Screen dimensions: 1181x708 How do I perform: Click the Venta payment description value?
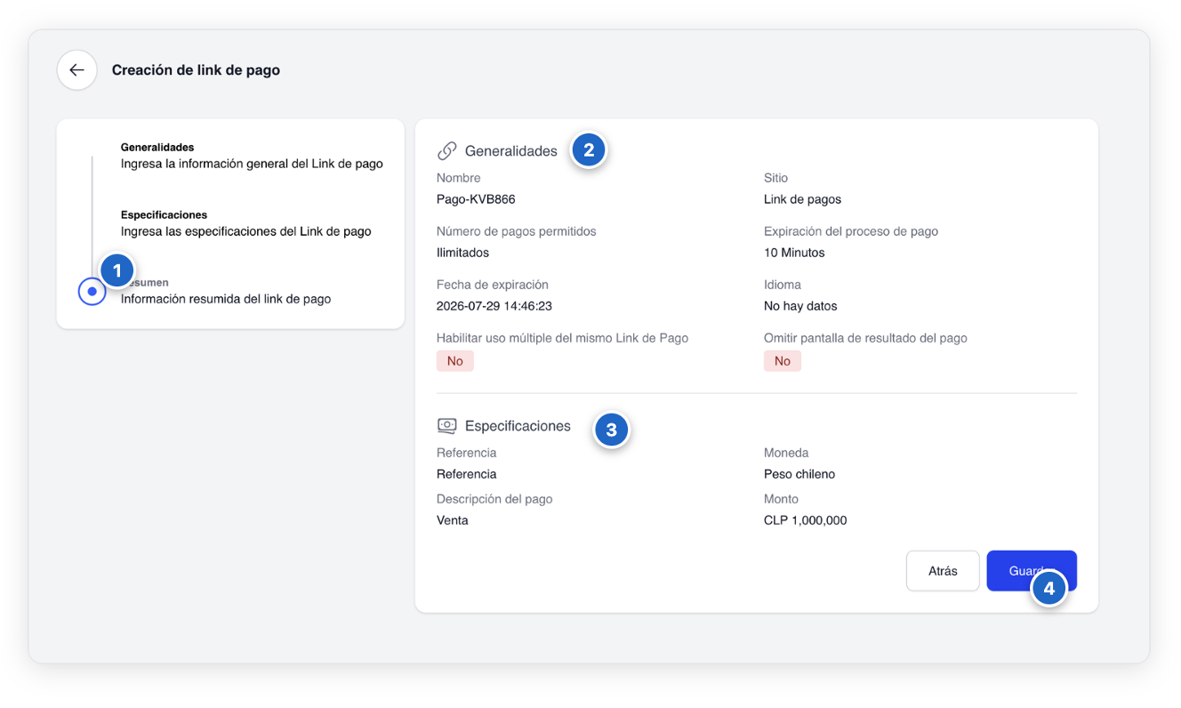(453, 520)
